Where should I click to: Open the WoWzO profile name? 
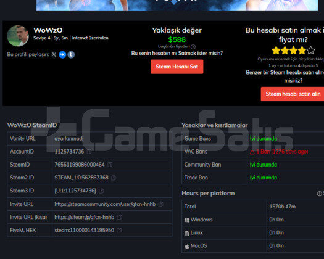click(x=48, y=30)
